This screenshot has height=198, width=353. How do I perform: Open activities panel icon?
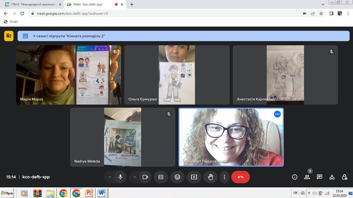(x=332, y=177)
